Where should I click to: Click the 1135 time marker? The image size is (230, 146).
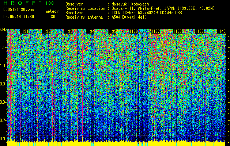click(x=112, y=32)
